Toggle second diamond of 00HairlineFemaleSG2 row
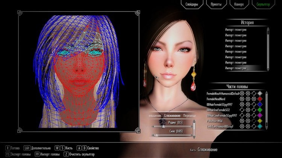Viewport: 282px width, 158px height. point(248,110)
